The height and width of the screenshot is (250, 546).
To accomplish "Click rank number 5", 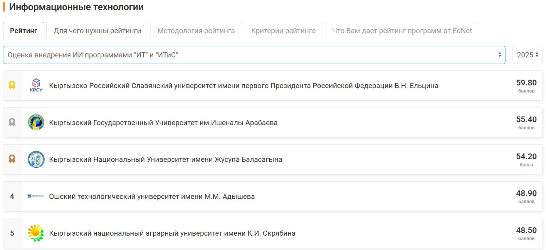I will [x=12, y=233].
